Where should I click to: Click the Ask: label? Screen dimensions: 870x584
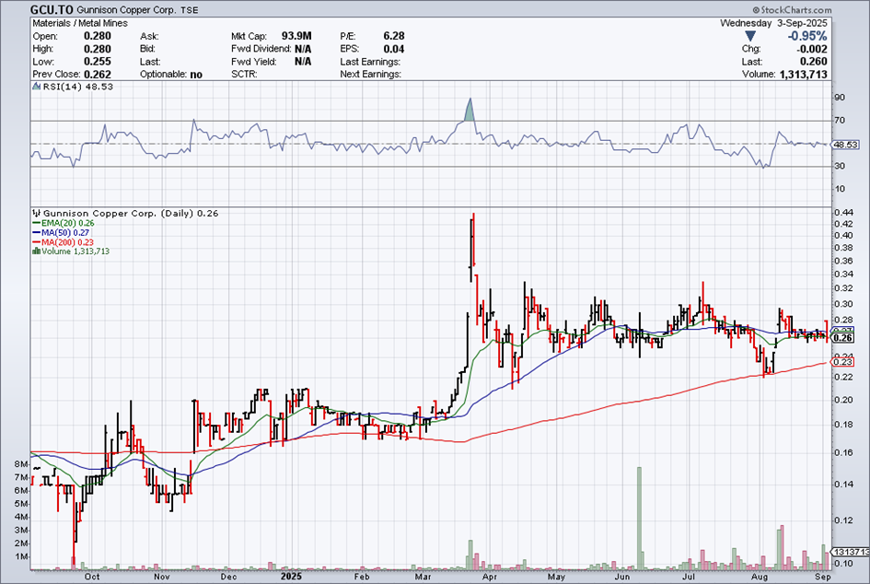pyautogui.click(x=149, y=37)
